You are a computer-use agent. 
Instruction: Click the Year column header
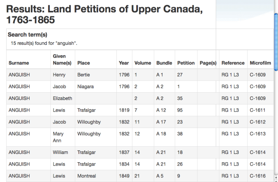[x=124, y=63]
